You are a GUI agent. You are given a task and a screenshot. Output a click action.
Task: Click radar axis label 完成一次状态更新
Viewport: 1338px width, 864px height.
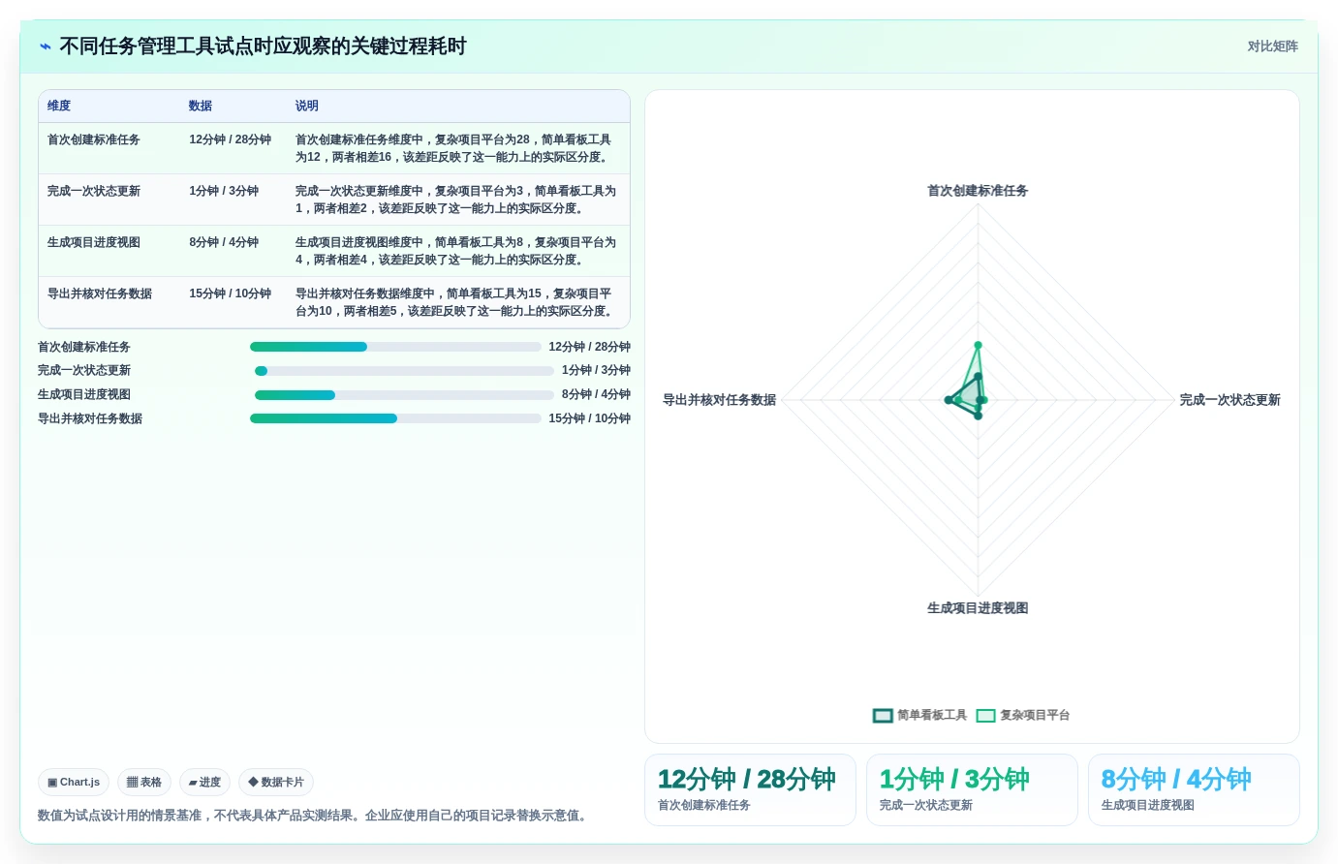[1229, 400]
